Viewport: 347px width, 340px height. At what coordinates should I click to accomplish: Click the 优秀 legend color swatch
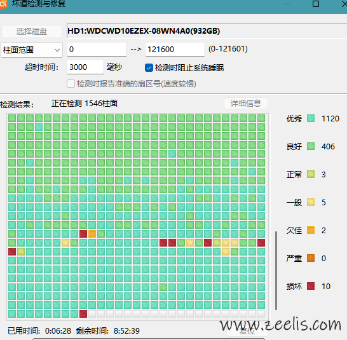tap(311, 118)
